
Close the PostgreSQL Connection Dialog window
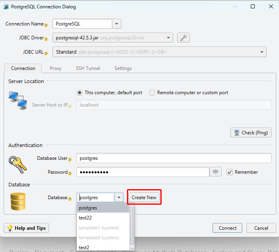[271, 7]
